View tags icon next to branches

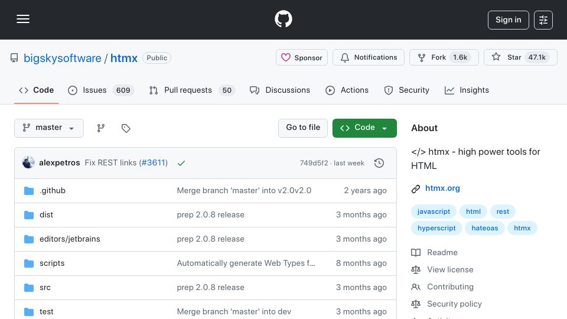pos(126,128)
